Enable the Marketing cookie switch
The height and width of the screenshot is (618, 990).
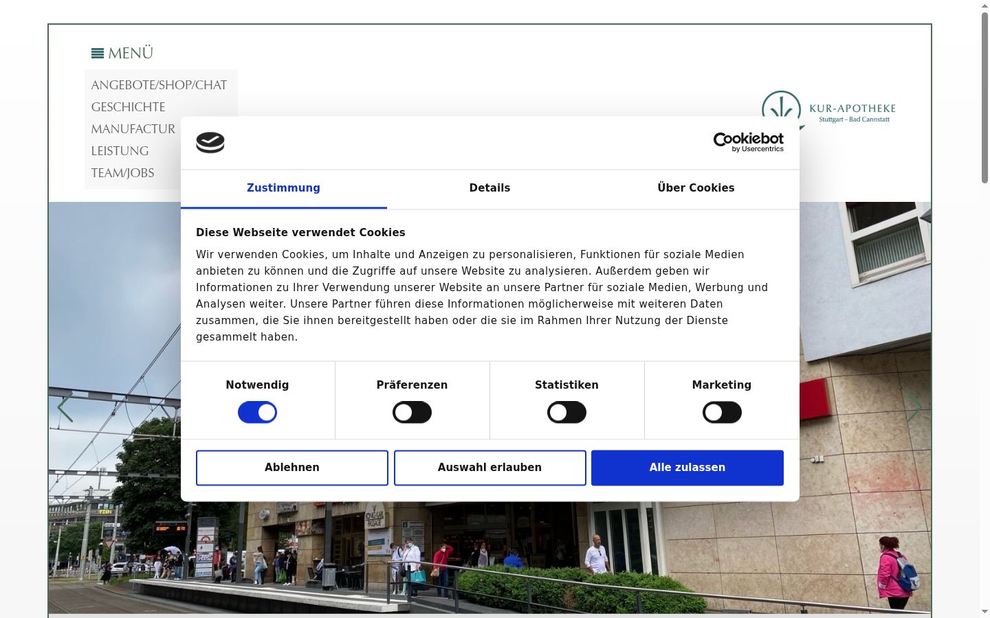tap(722, 412)
